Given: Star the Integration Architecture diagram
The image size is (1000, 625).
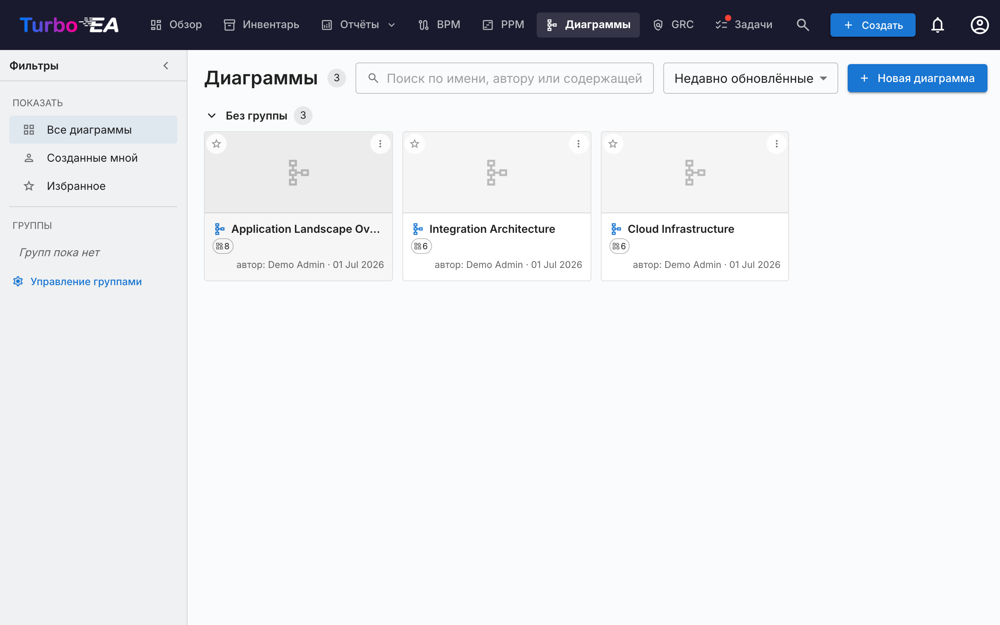Looking at the screenshot, I should 415,144.
